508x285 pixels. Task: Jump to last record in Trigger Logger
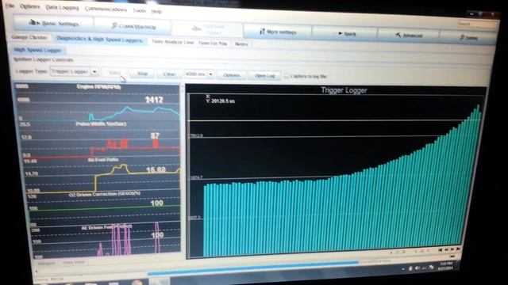point(458,249)
